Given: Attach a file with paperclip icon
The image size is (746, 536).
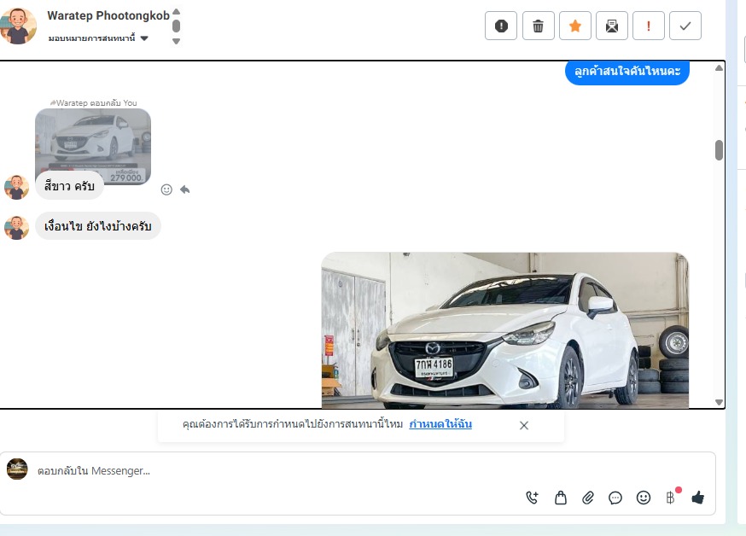Looking at the screenshot, I should [588, 498].
